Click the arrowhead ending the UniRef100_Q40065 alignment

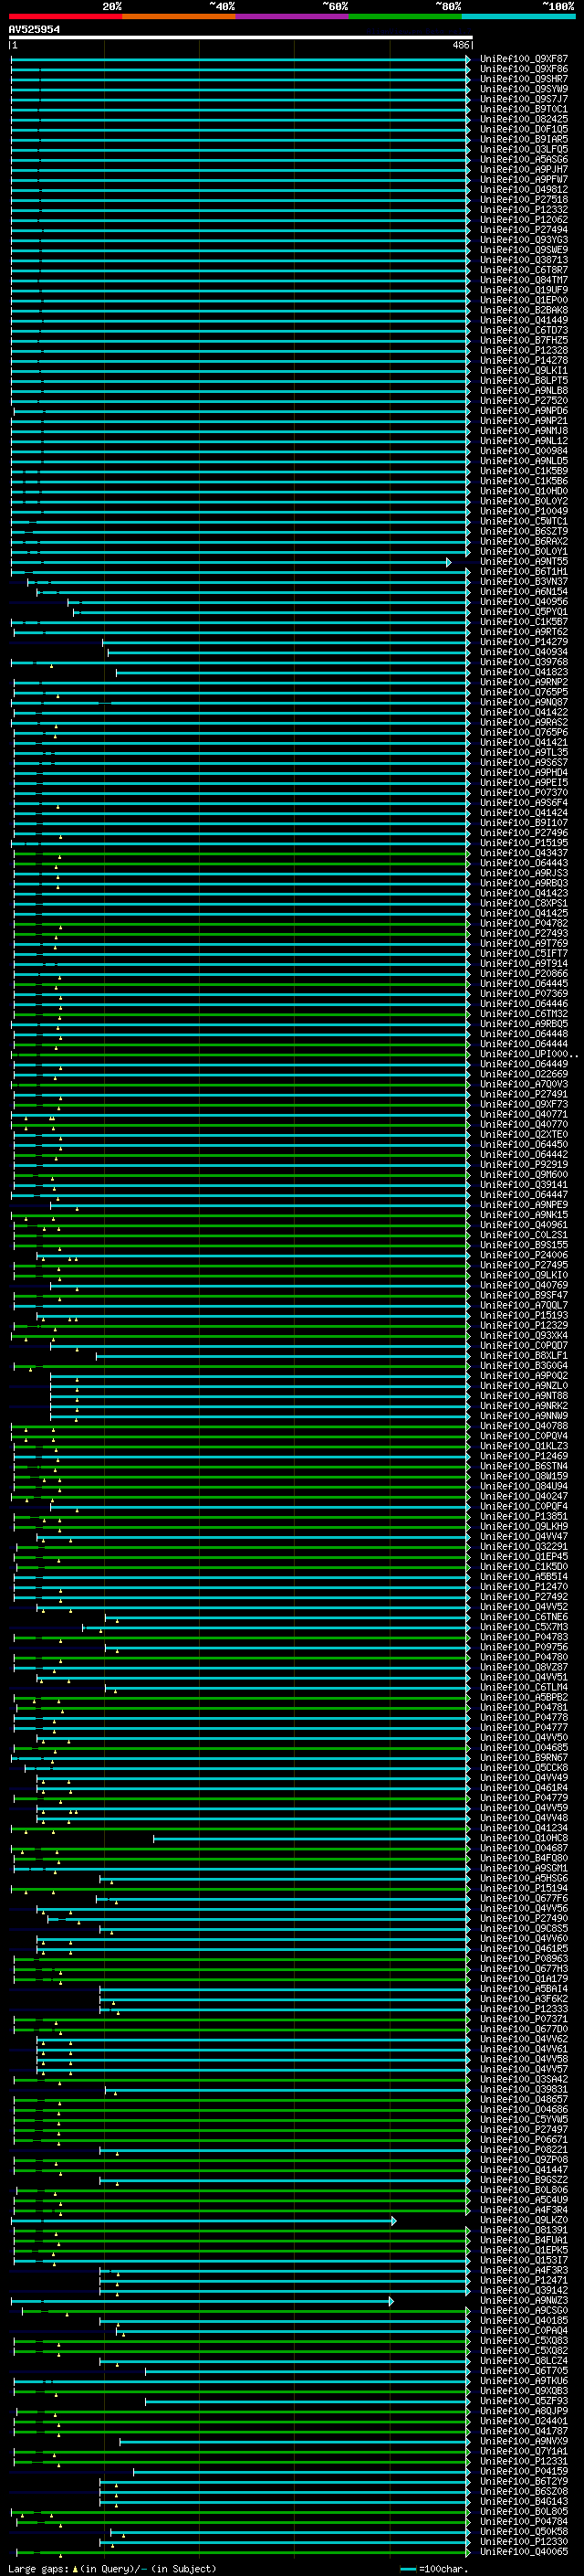coord(468,2551)
